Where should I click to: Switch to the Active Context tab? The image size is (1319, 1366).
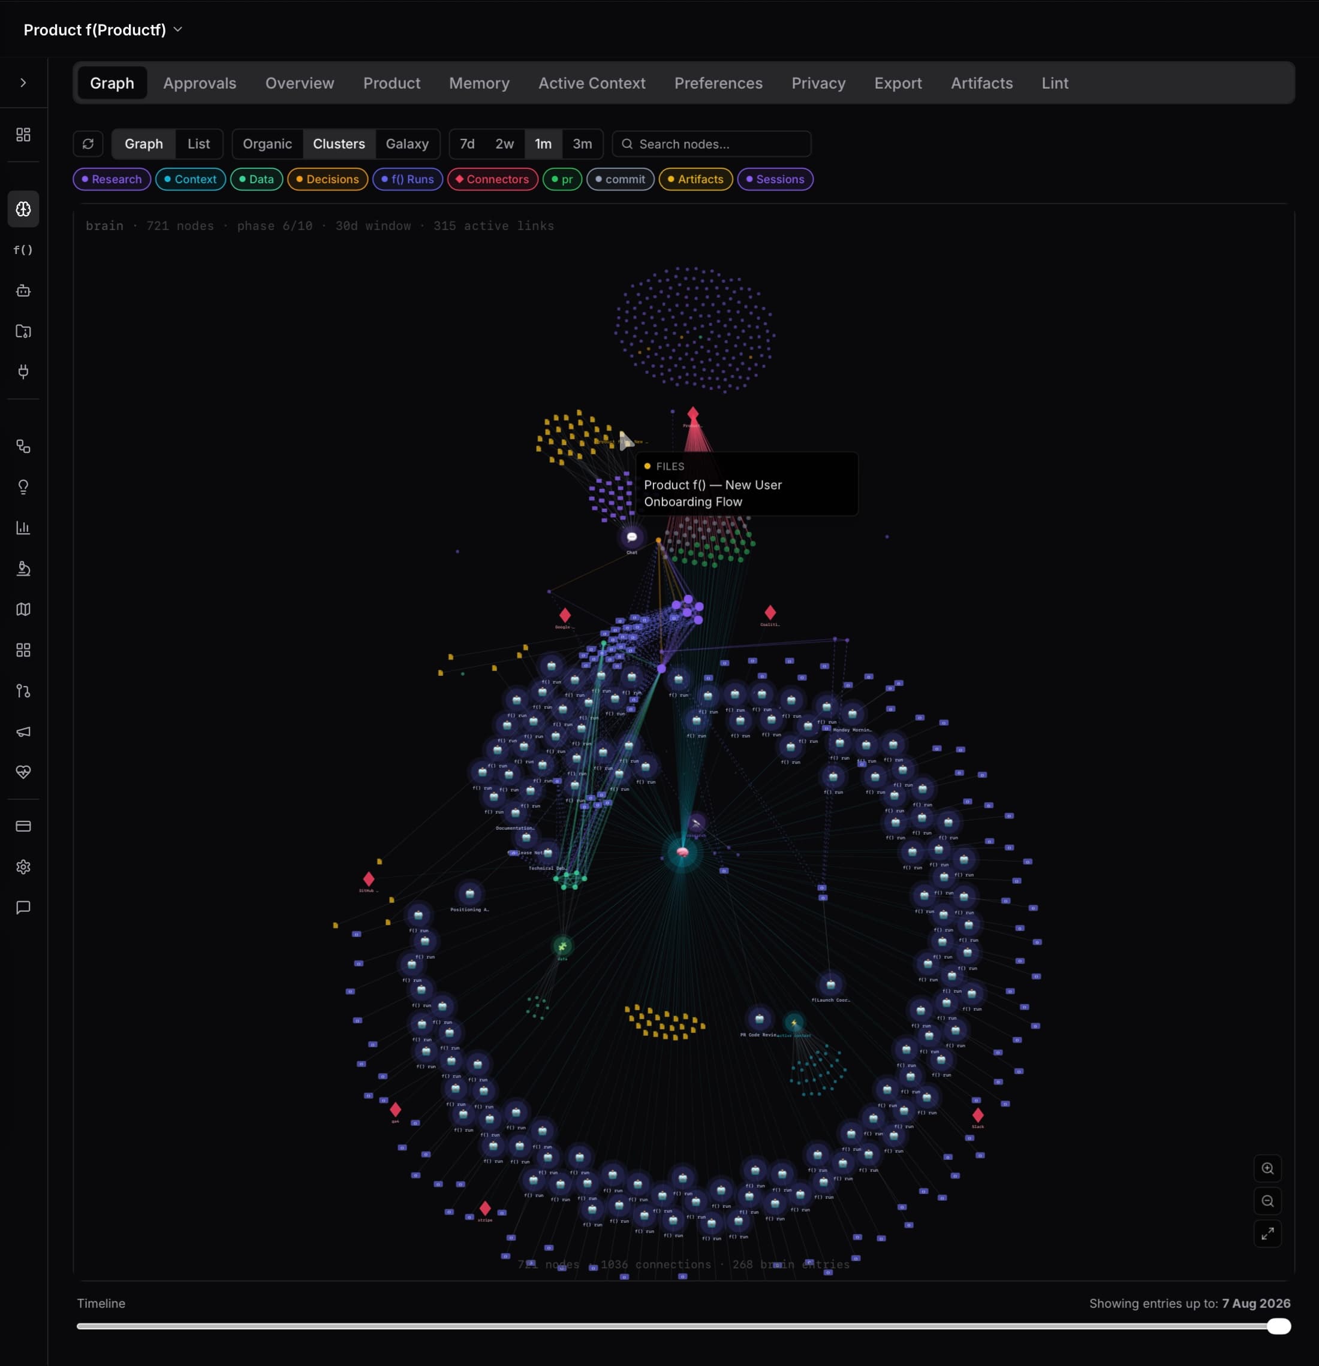click(592, 83)
